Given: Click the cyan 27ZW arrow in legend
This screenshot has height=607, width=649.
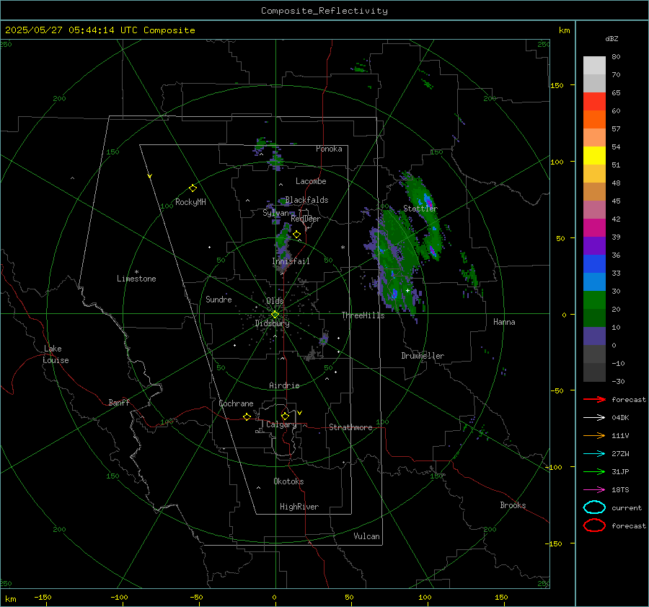Looking at the screenshot, I should tap(594, 454).
